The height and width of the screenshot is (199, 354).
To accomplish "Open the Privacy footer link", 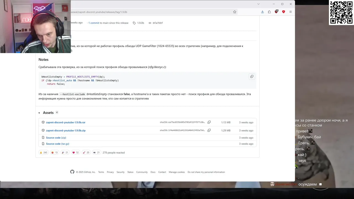I will [110, 172].
